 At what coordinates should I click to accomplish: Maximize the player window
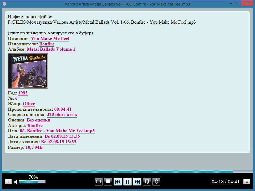(238, 3)
